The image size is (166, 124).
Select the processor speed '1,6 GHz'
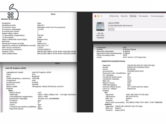point(40,29)
